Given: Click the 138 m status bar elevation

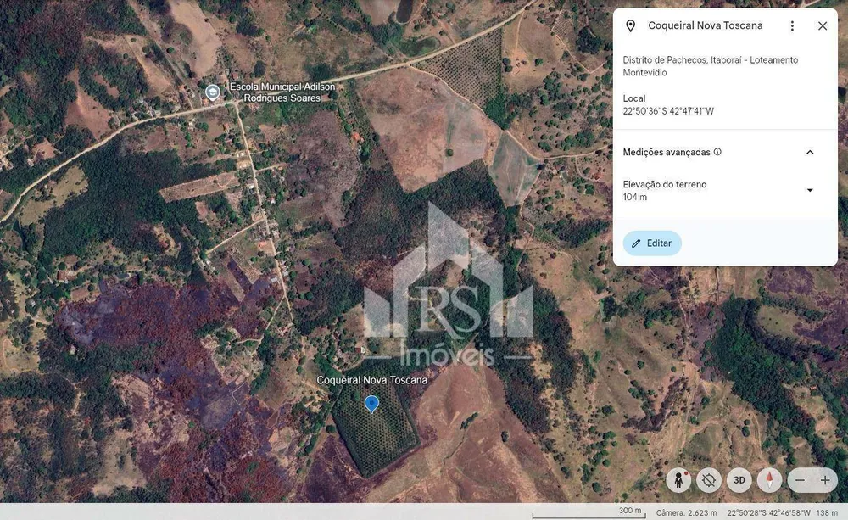Looking at the screenshot, I should (x=826, y=513).
